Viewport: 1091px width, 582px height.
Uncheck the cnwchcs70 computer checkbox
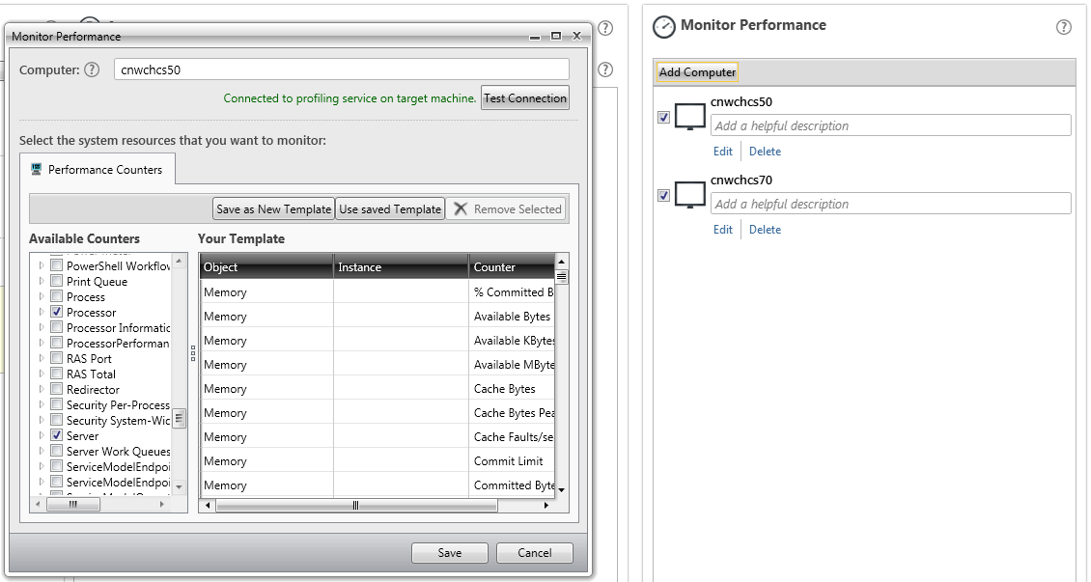pos(663,195)
